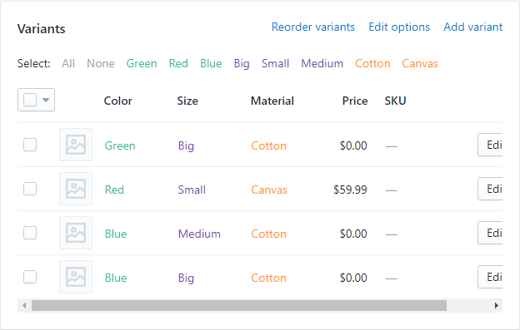
Task: Click the $0.00 price in Green row
Action: 353,145
